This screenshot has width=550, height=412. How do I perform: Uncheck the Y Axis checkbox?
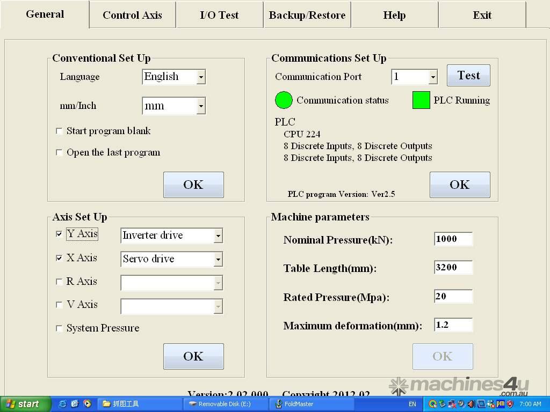click(59, 234)
